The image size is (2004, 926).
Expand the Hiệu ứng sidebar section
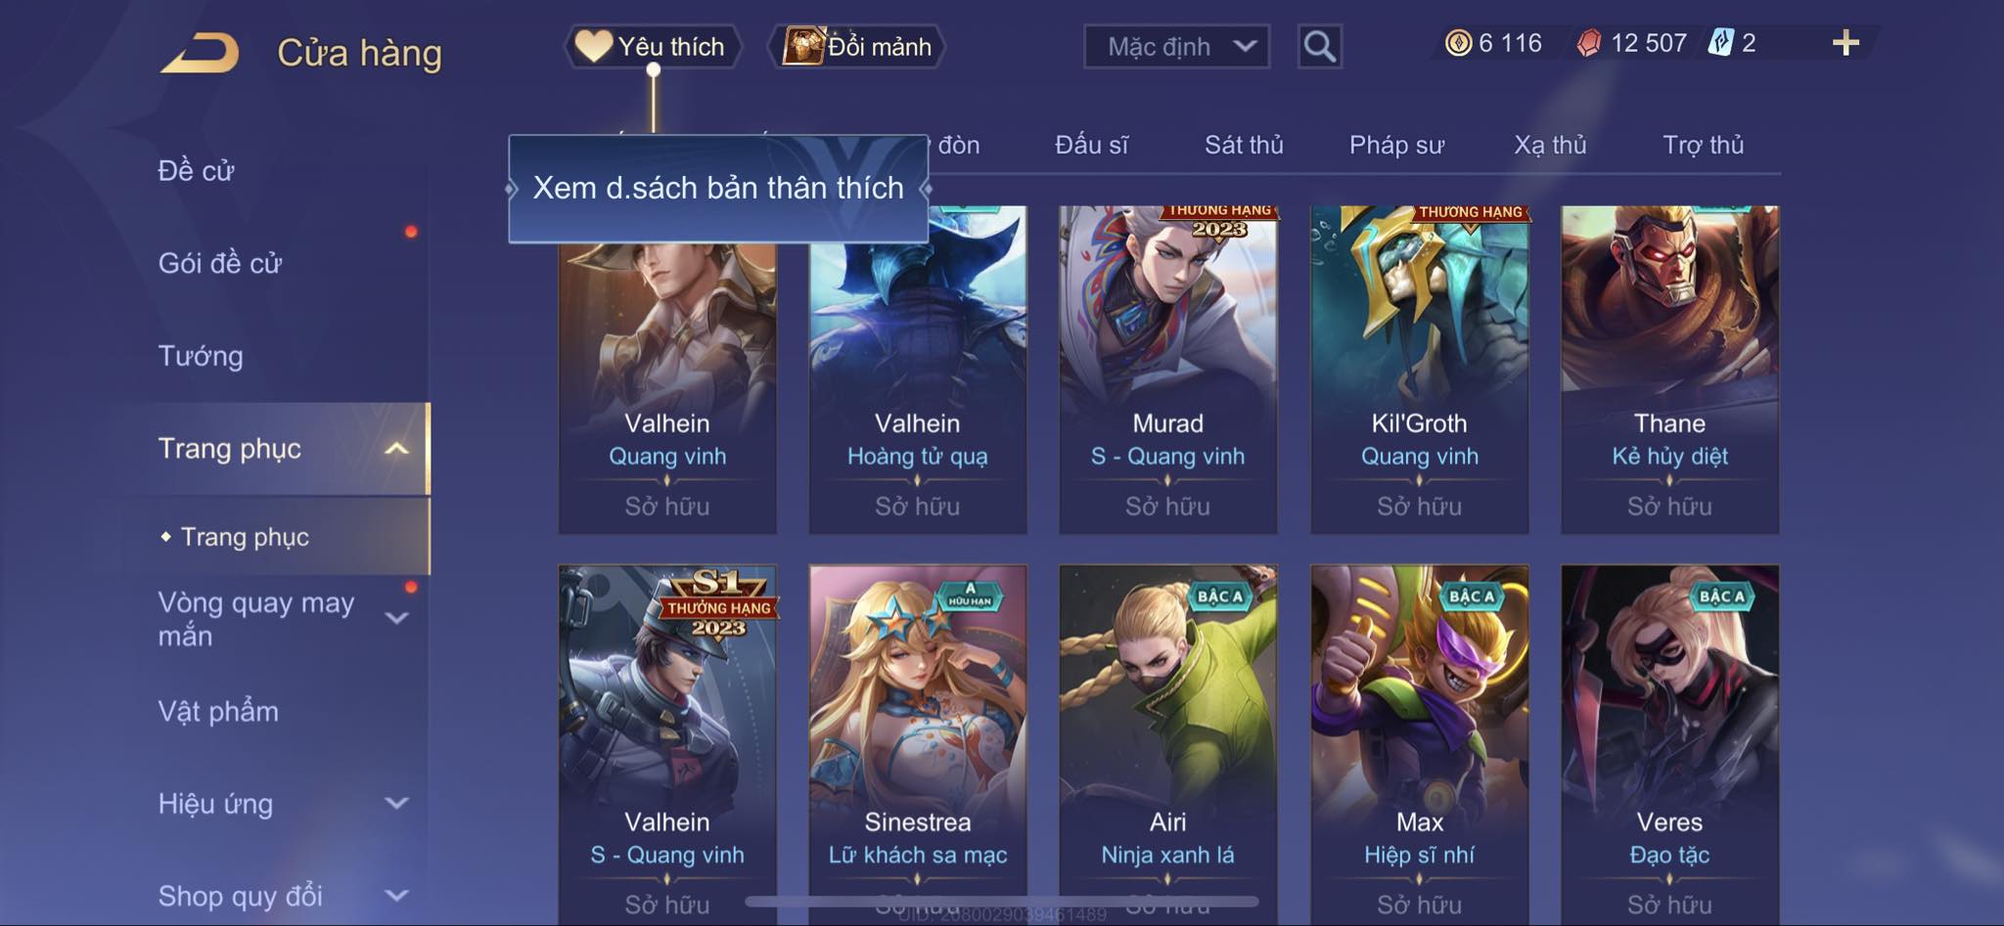pos(396,804)
